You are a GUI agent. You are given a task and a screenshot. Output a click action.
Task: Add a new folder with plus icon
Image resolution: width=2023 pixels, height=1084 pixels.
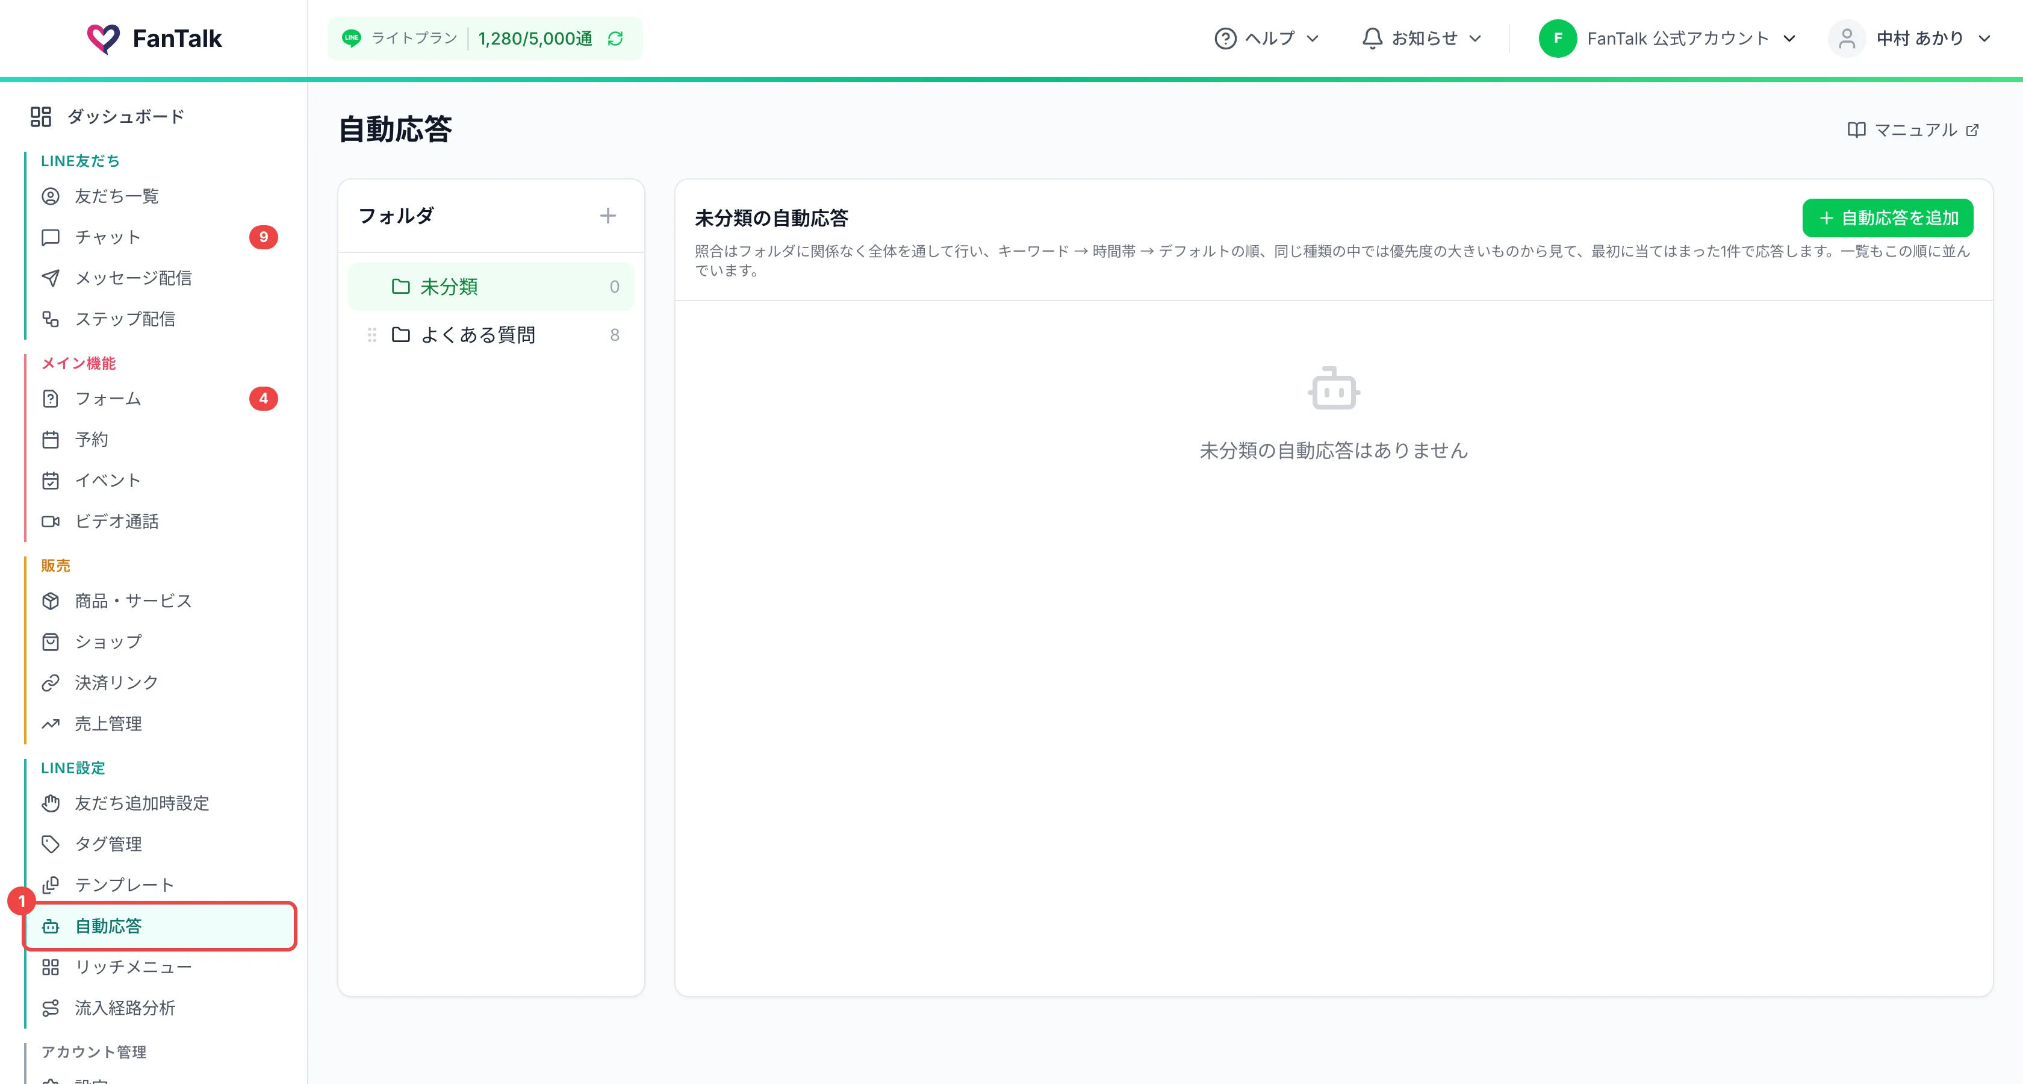pyautogui.click(x=608, y=216)
